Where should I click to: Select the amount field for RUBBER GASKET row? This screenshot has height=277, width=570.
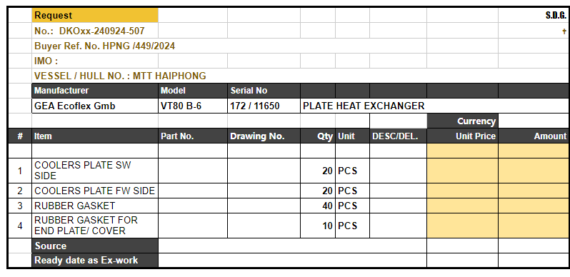[534, 206]
